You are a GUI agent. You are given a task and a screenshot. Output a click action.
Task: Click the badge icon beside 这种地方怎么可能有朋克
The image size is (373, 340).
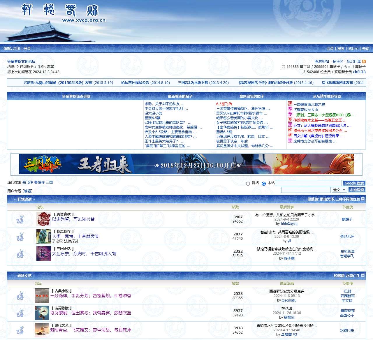point(290,140)
